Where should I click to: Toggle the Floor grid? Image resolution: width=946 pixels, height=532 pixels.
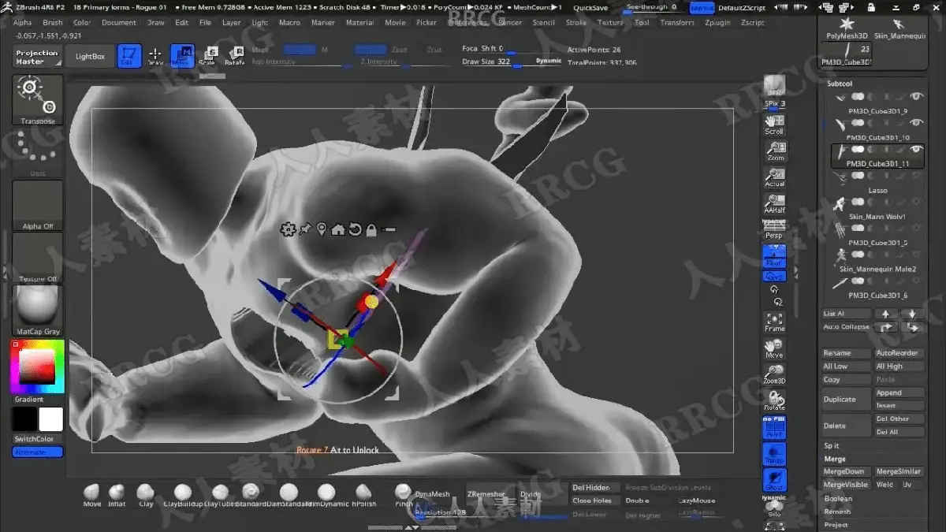[x=775, y=256]
